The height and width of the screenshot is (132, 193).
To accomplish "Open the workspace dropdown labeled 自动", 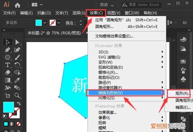I will click(x=107, y=5).
